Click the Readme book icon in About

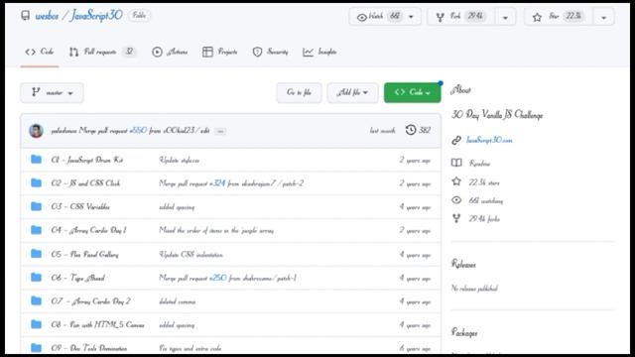tap(456, 163)
